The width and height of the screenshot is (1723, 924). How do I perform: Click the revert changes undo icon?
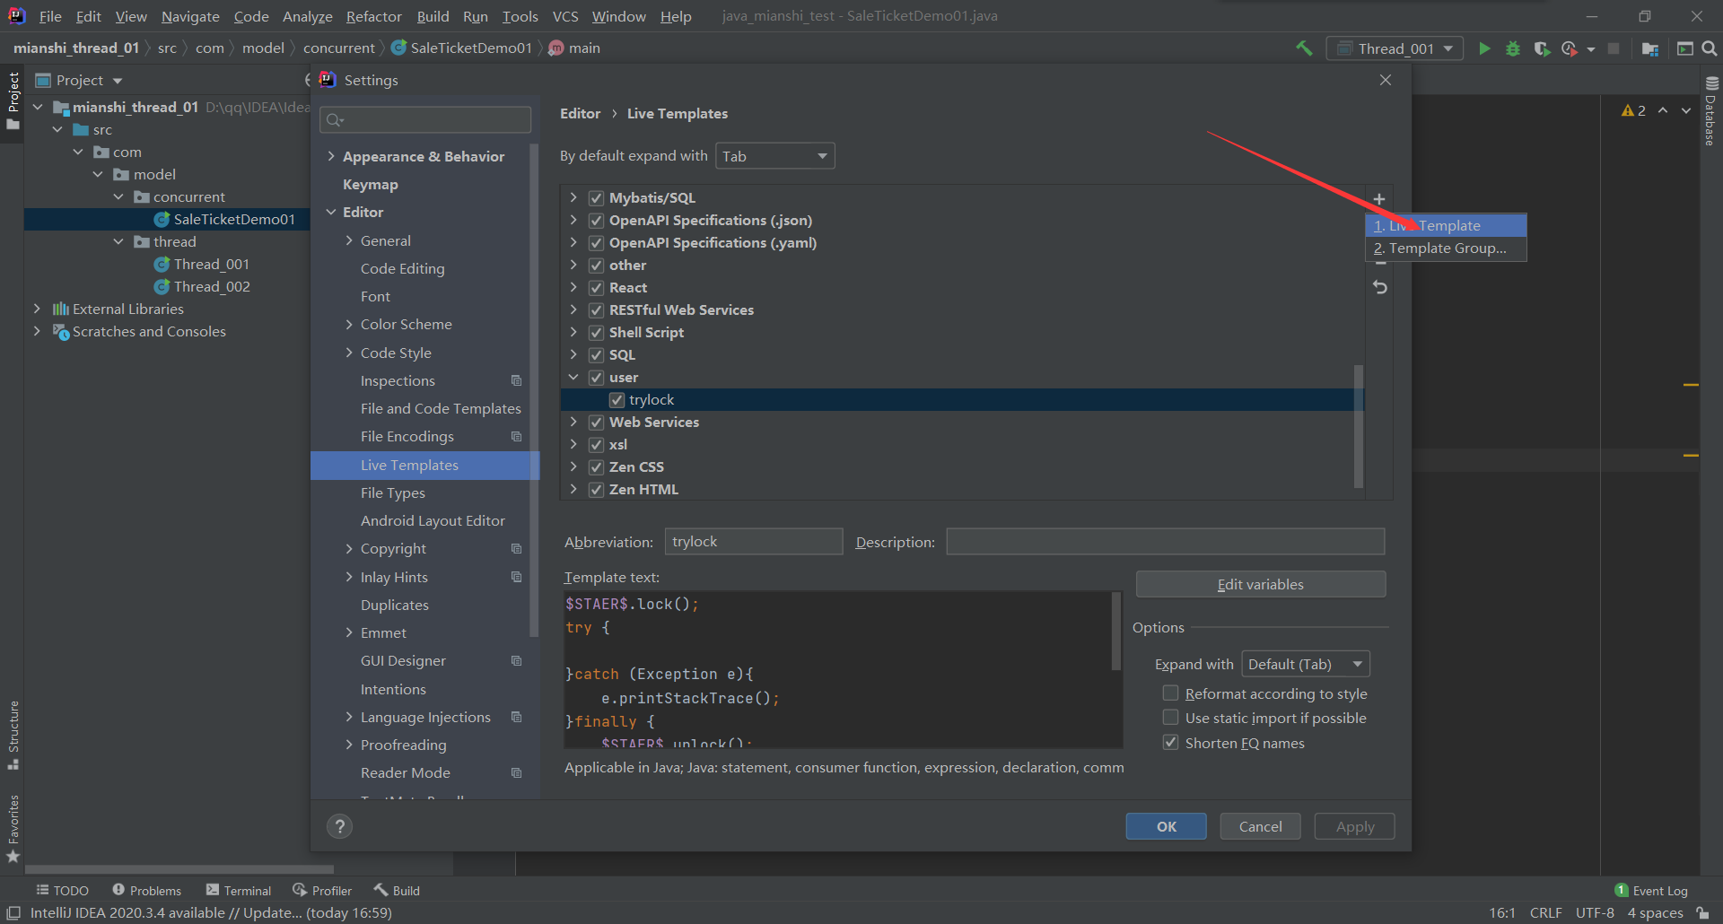click(x=1379, y=287)
